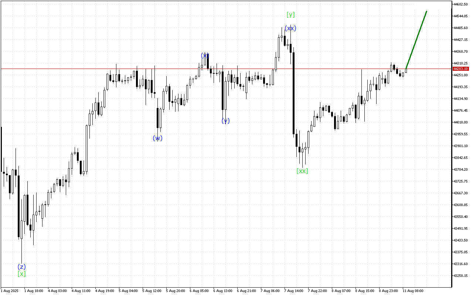Click the 44018.00 price axis label
This screenshot has width=473, height=295.
(460, 122)
